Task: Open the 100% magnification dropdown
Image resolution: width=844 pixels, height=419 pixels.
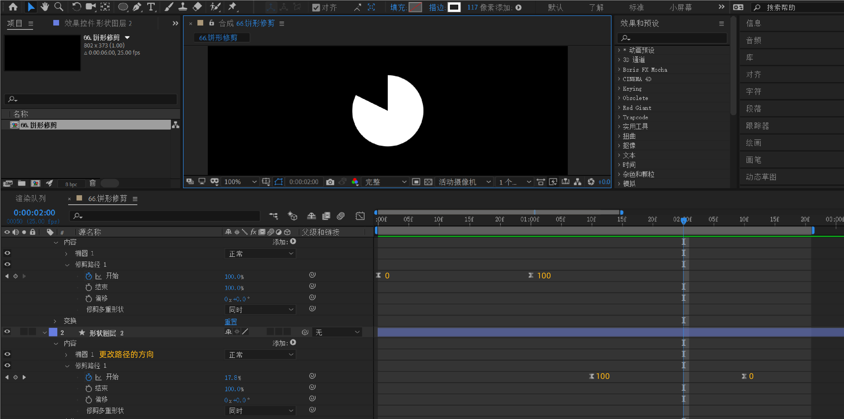Action: [240, 182]
